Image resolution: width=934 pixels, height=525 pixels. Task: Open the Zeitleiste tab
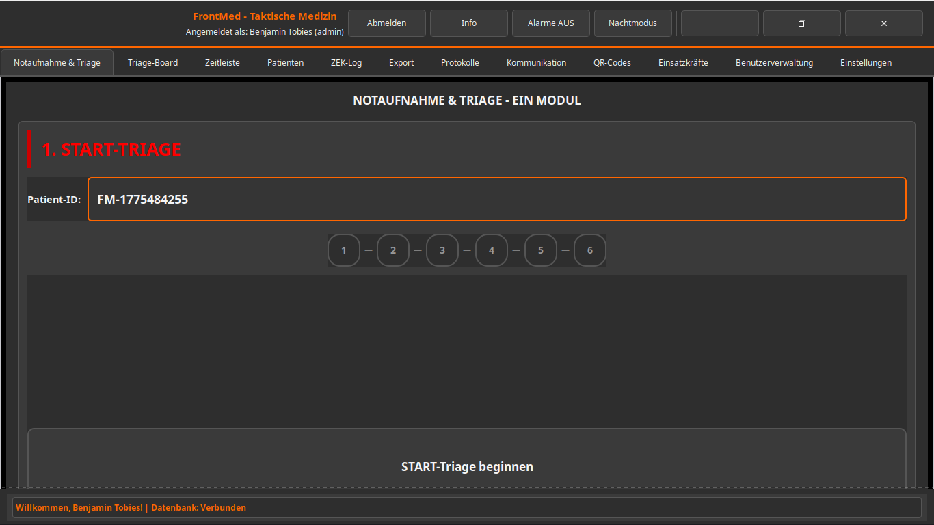[x=222, y=62]
